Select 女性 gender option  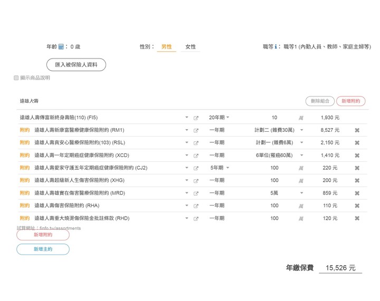(x=191, y=47)
